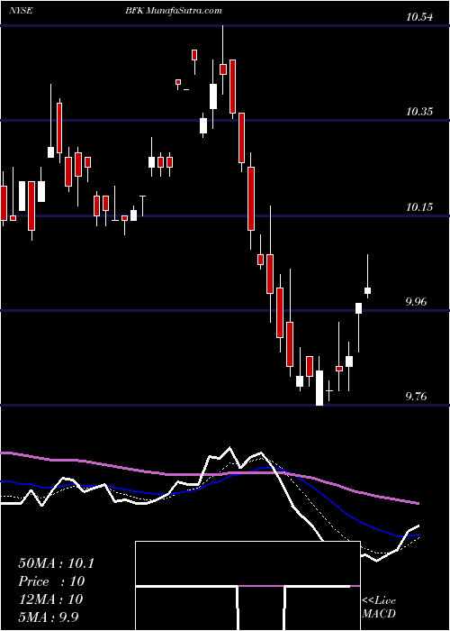This screenshot has height=631, width=450.
Task: Click the 10.35 price level label
Action: (x=419, y=112)
